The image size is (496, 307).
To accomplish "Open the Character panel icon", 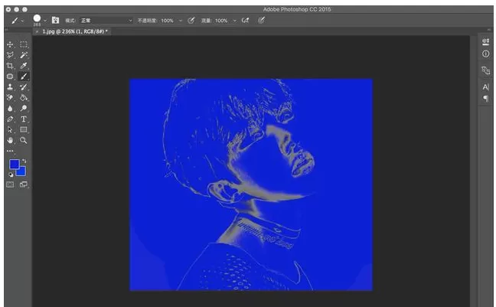I will (485, 87).
